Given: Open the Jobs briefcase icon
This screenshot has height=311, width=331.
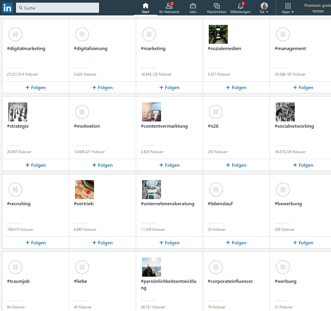Looking at the screenshot, I should [193, 6].
